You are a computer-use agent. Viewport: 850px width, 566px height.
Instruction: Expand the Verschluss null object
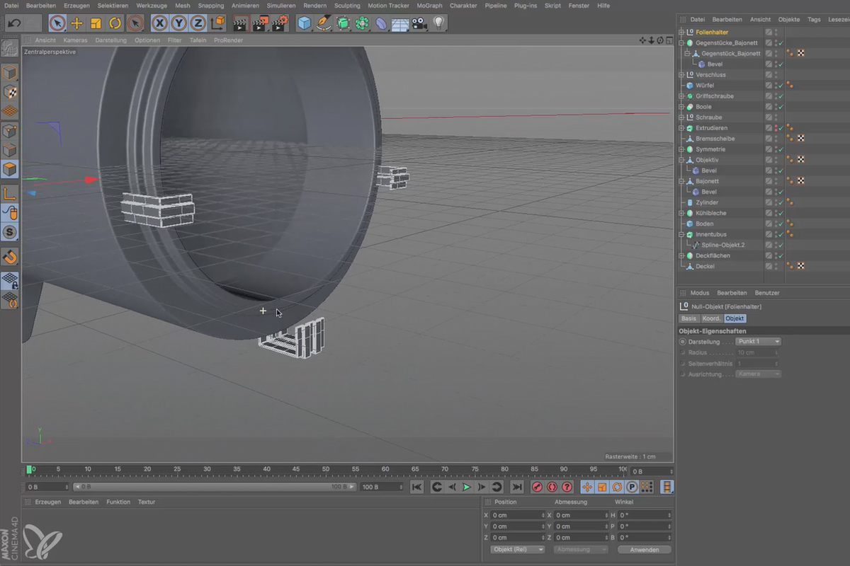click(681, 75)
